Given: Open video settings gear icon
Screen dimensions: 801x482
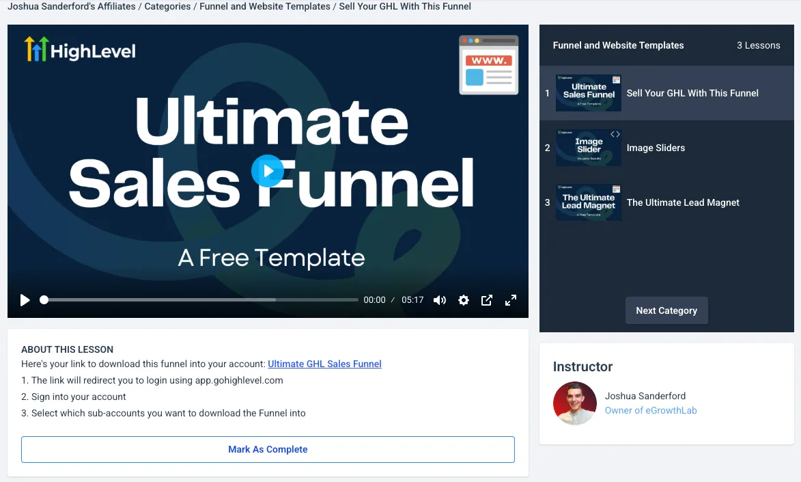Looking at the screenshot, I should [464, 300].
